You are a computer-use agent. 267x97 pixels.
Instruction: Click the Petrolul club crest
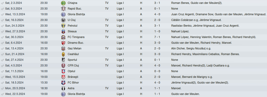pyautogui.click(x=63, y=26)
